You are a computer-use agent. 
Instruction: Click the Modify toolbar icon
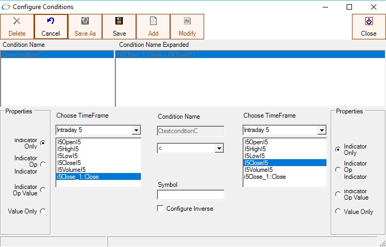tap(187, 21)
